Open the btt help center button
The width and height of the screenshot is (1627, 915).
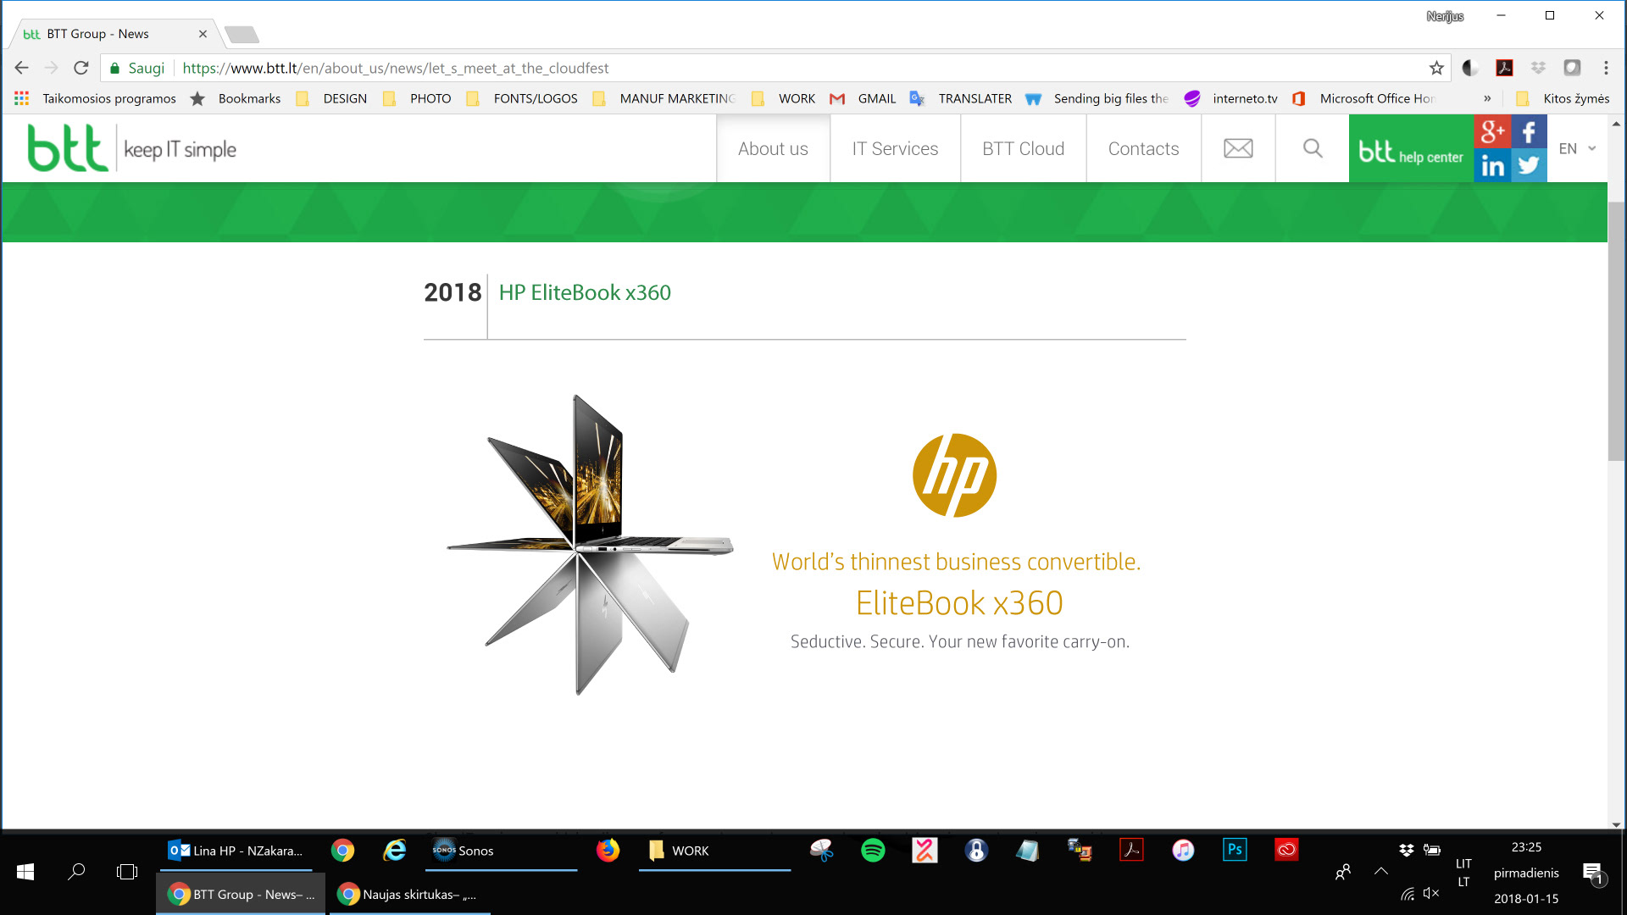pyautogui.click(x=1411, y=148)
